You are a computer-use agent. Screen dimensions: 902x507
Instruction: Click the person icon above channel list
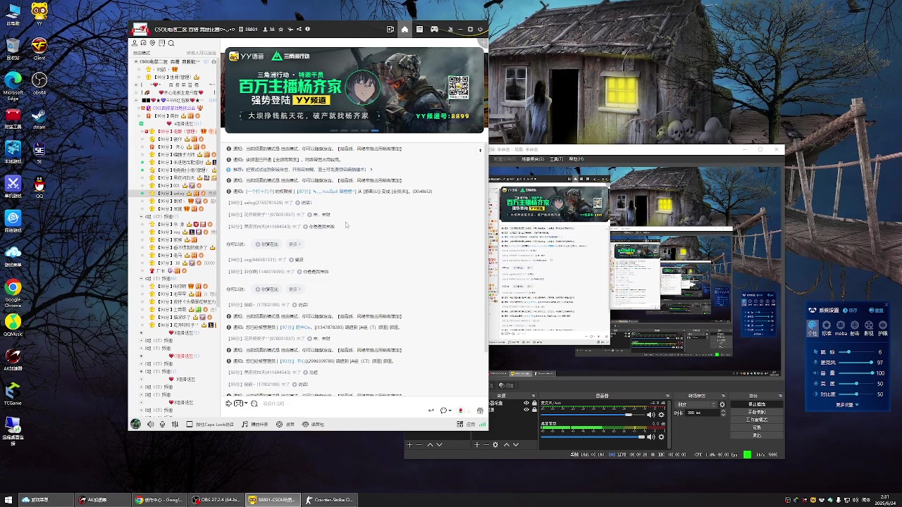135,43
